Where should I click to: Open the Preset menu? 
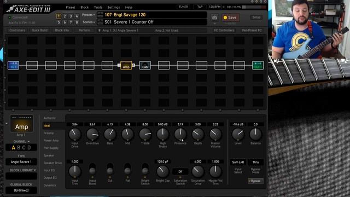71,7
